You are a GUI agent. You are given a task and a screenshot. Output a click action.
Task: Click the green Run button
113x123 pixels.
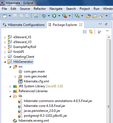pos(54,16)
